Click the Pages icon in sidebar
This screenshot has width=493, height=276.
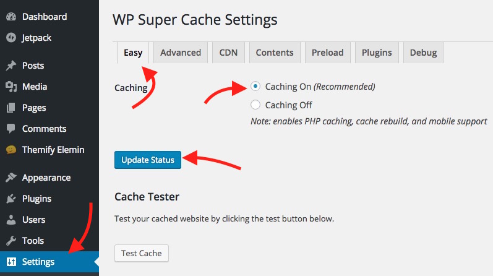pos(11,108)
